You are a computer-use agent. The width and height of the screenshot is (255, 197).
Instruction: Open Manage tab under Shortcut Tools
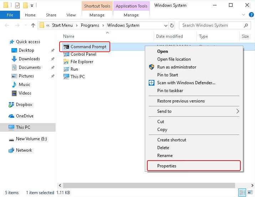97,15
